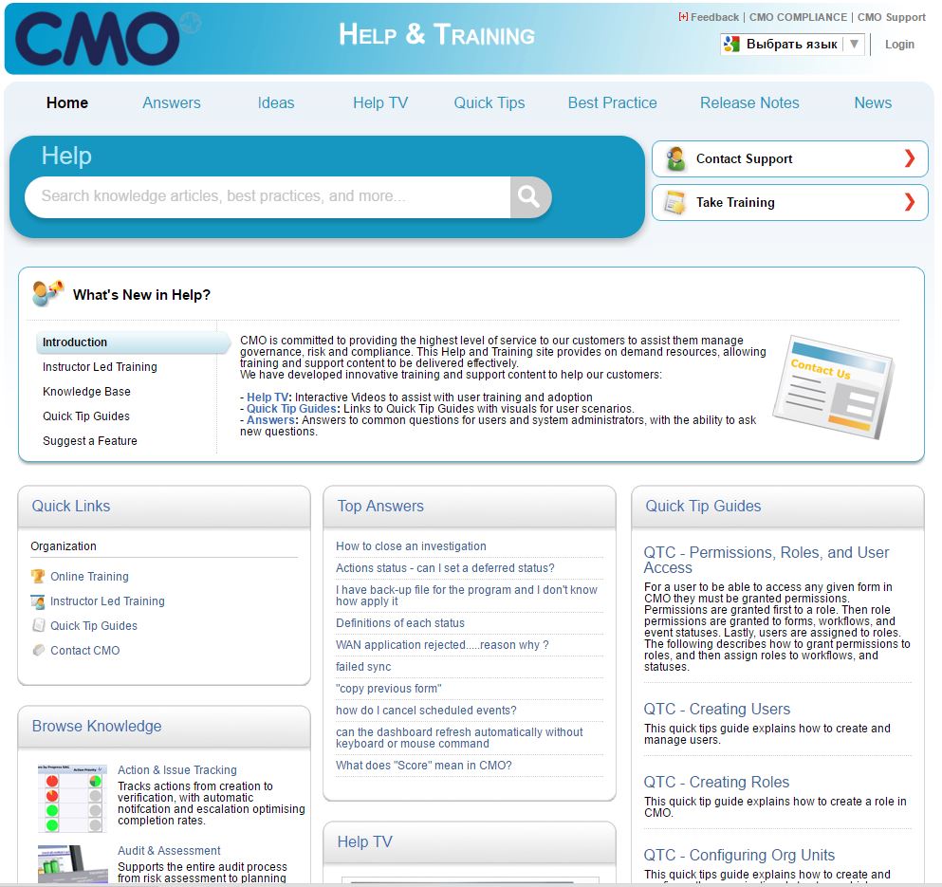Open the language selection dropdown
The width and height of the screenshot is (942, 887).
pyautogui.click(x=793, y=44)
